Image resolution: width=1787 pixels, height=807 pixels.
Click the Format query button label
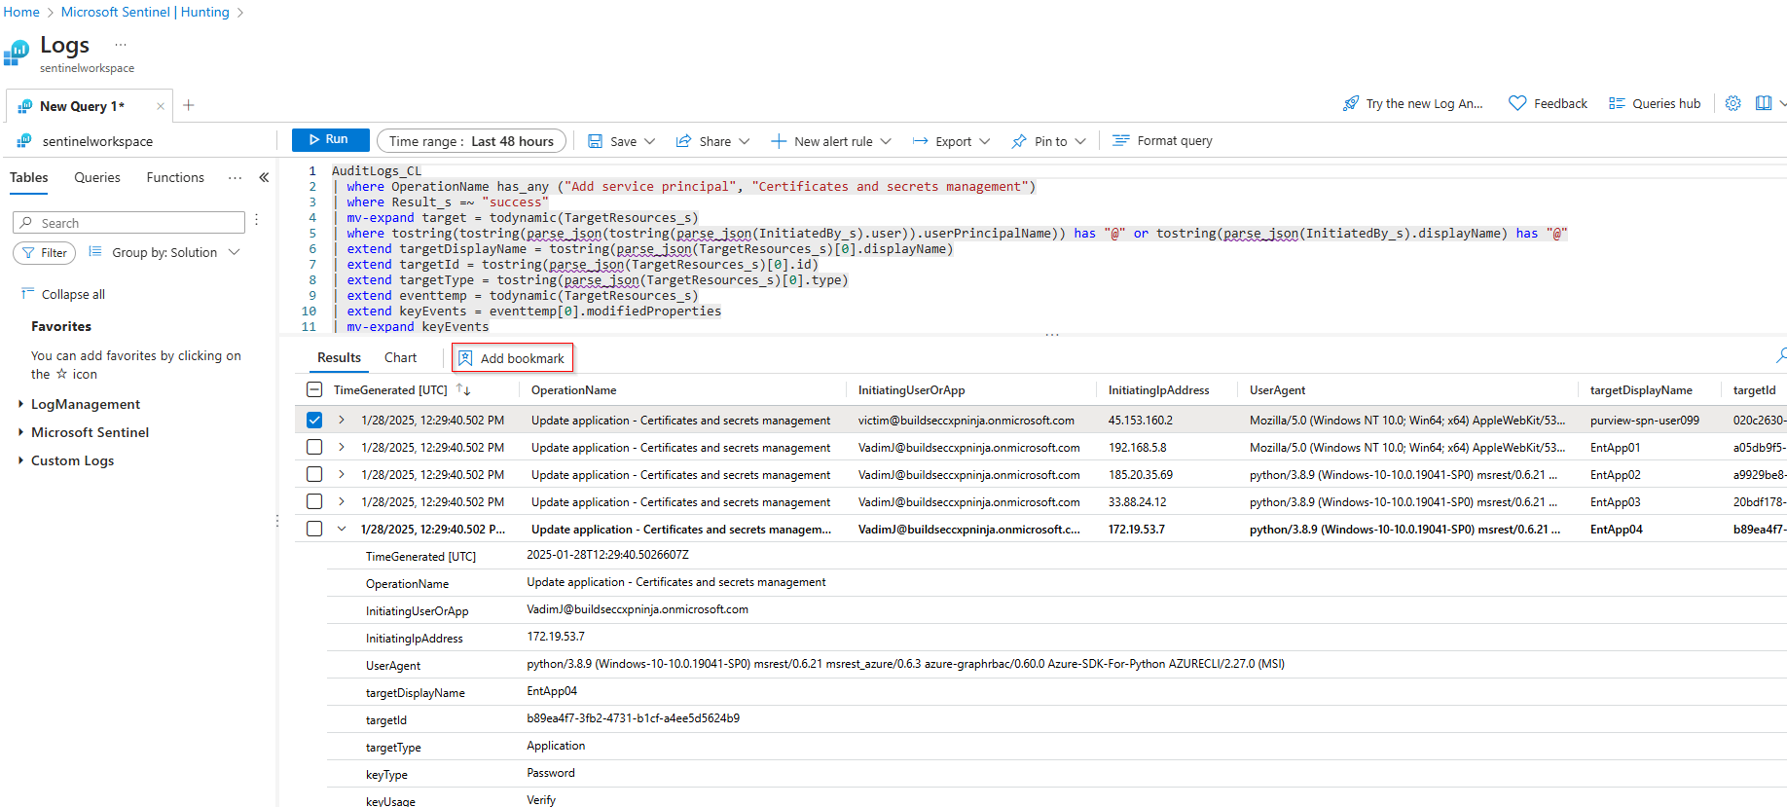(1175, 140)
